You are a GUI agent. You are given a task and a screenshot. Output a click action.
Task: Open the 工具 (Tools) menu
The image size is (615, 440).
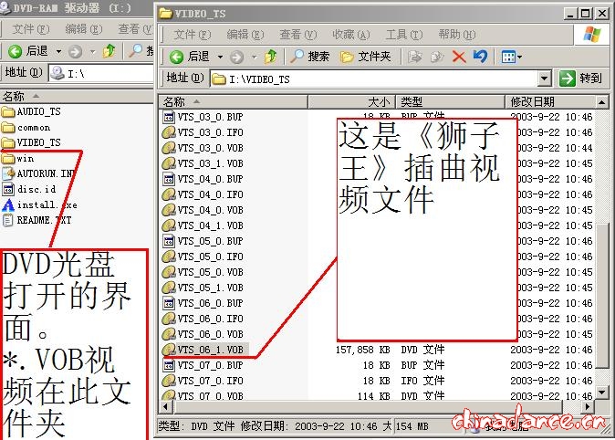click(401, 34)
